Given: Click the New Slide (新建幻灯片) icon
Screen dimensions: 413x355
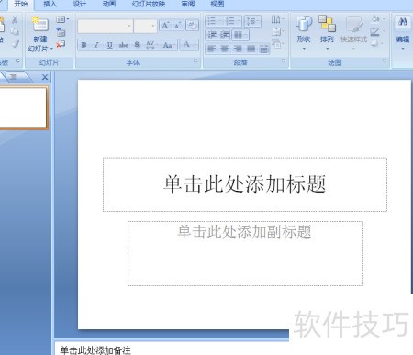Looking at the screenshot, I should click(40, 25).
